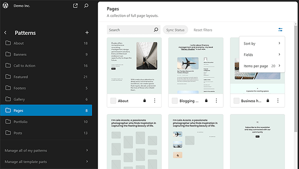Open the command palette search icon
The image size is (299, 169).
(86, 6)
